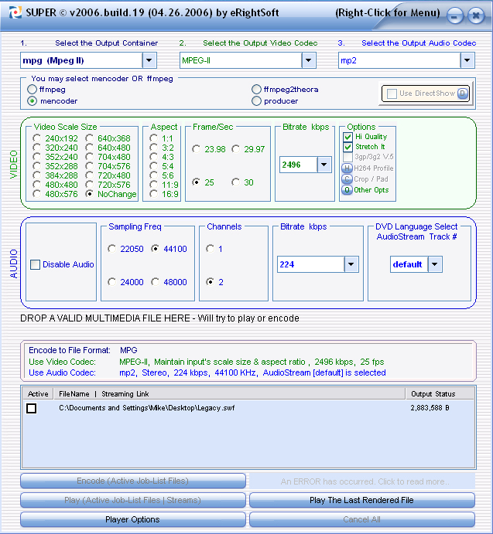Screen dimensions: 493x534
Task: Open the Output Container dropdown
Action: [x=149, y=60]
